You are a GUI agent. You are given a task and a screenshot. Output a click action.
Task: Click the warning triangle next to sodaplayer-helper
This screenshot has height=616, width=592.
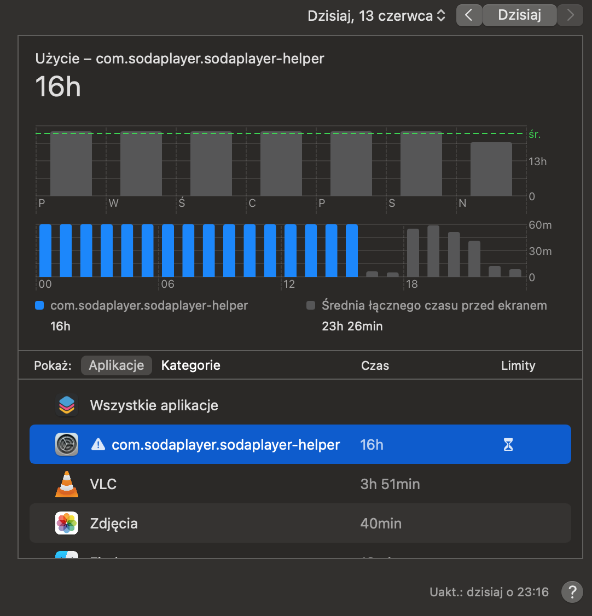98,444
